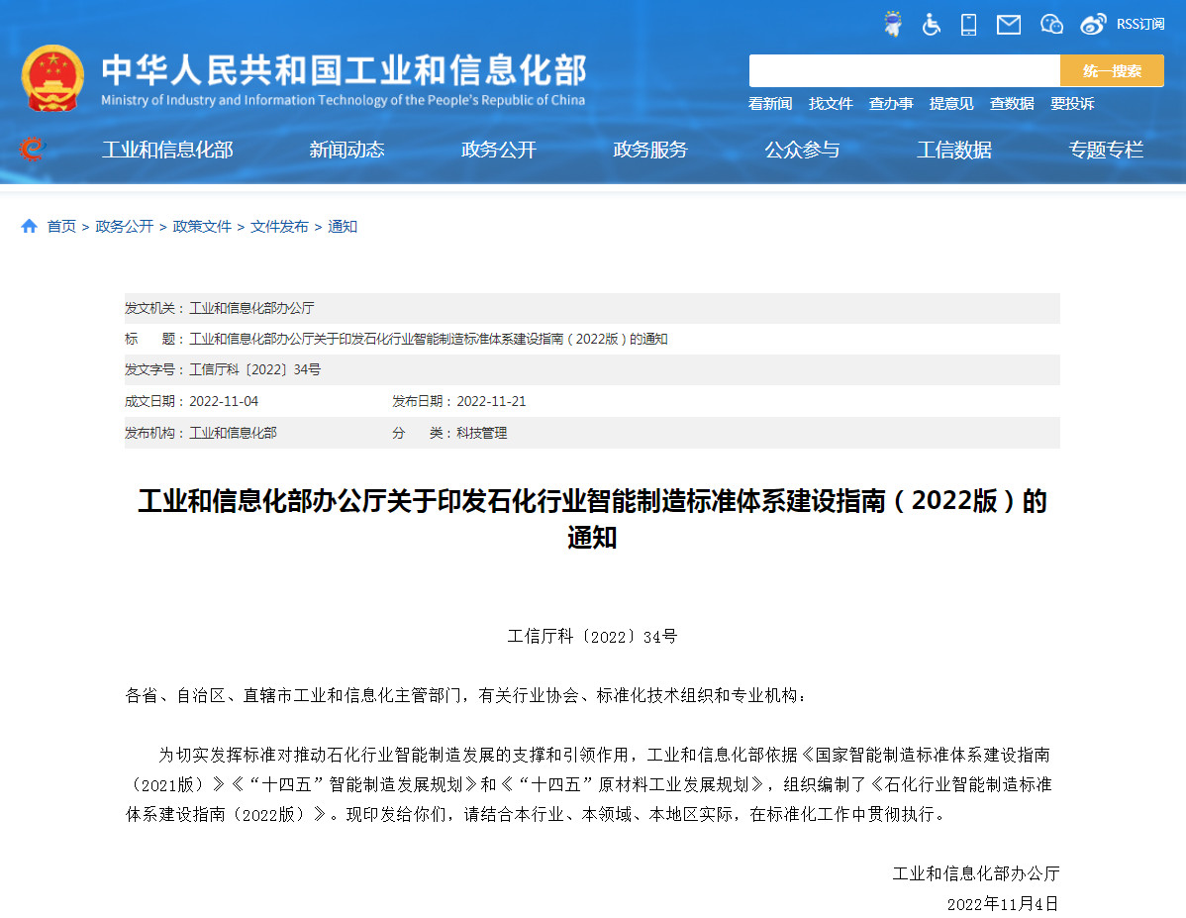This screenshot has height=918, width=1186.
Task: Open the 要投诉 quick link
Action: tap(1072, 104)
